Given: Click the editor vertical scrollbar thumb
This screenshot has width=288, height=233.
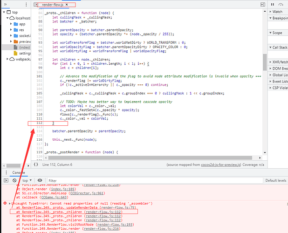Looking at the screenshot, I should 265,62.
